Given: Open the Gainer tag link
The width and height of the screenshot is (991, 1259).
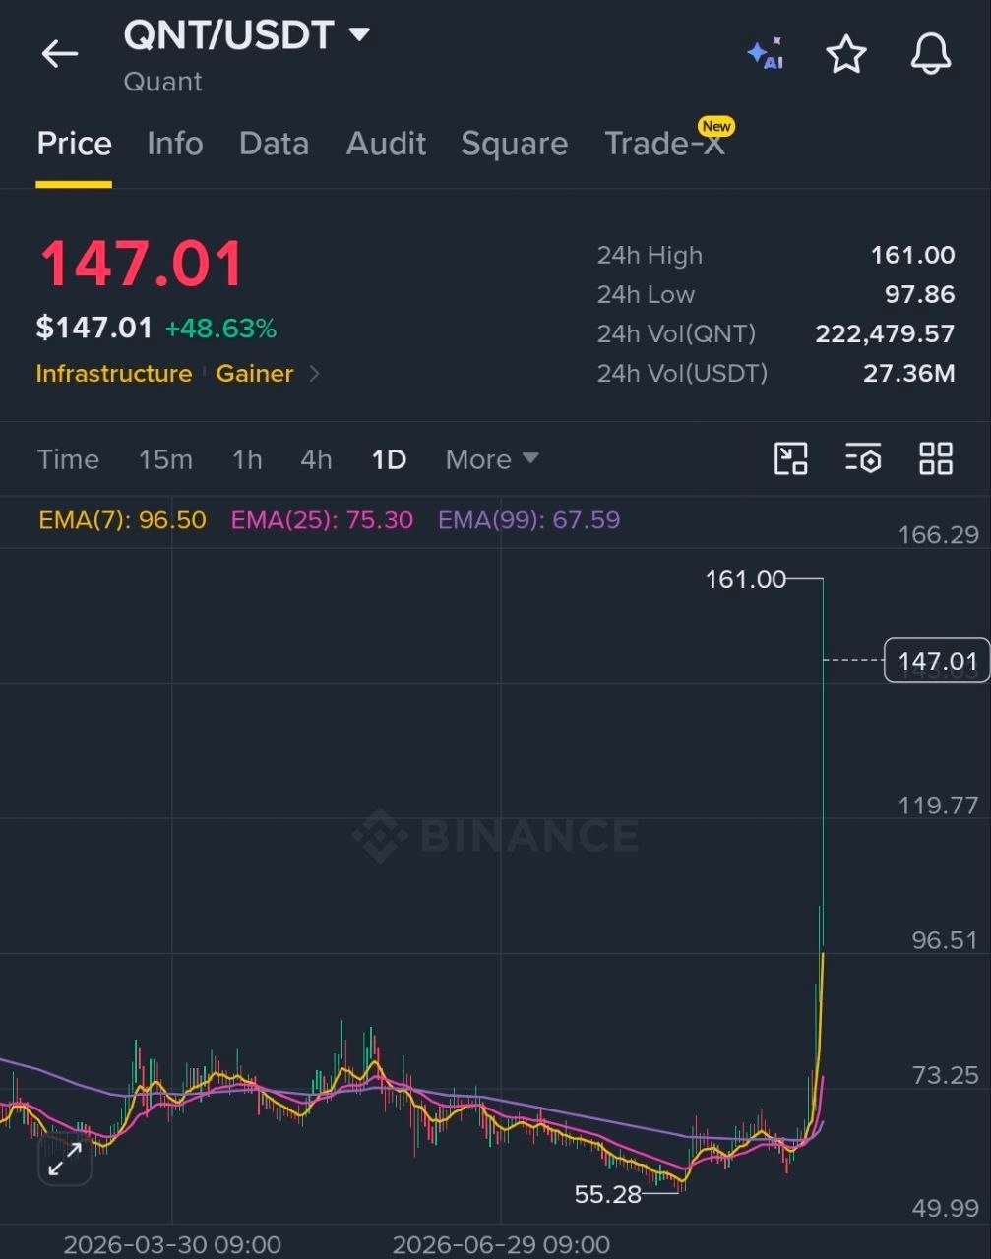Looking at the screenshot, I should coord(255,374).
